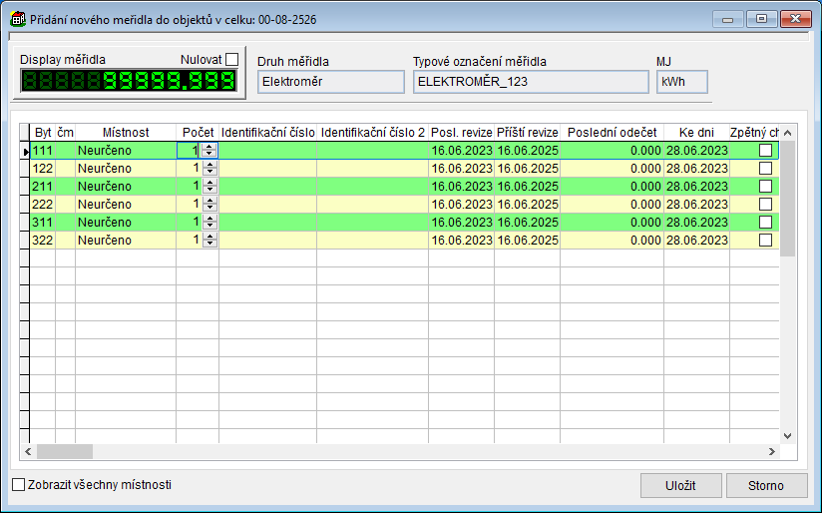Check Zpětný chod box for Byt 111

tap(766, 150)
